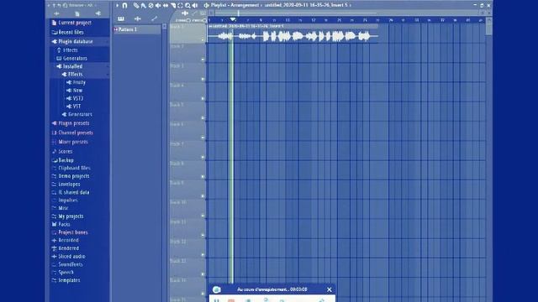This screenshot has width=538, height=302.
Task: Select the Mute tool
Action: [158, 6]
